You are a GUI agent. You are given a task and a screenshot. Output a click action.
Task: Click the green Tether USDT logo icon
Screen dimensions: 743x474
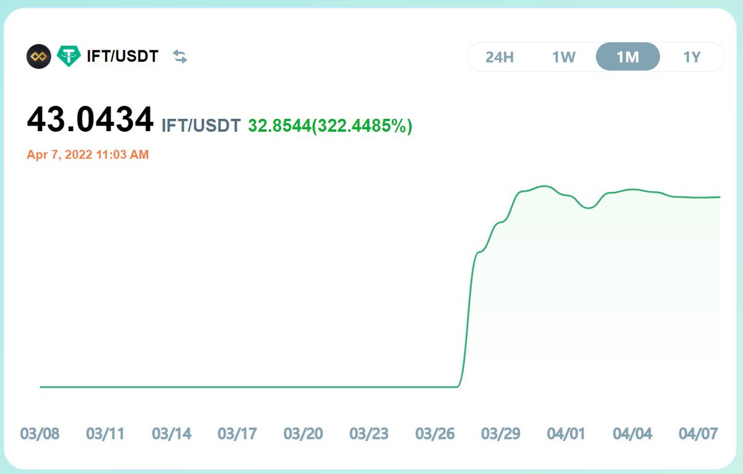tap(69, 57)
